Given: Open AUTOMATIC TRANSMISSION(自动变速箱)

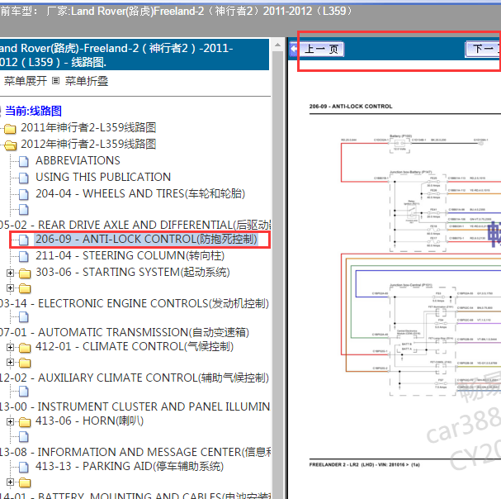Looking at the screenshot, I should click(x=125, y=332).
